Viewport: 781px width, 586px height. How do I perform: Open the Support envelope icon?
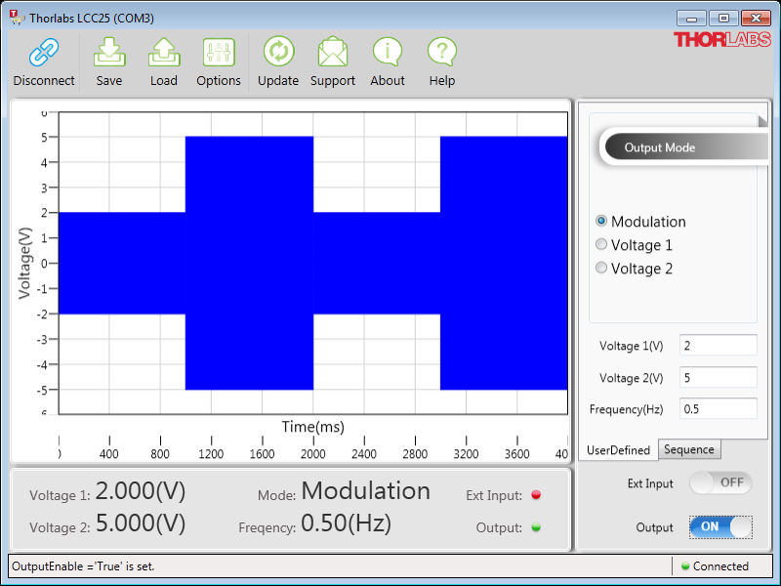pos(333,53)
